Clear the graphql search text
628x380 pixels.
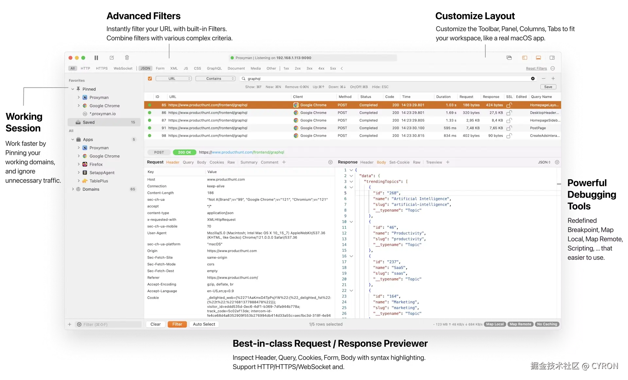[x=533, y=79]
